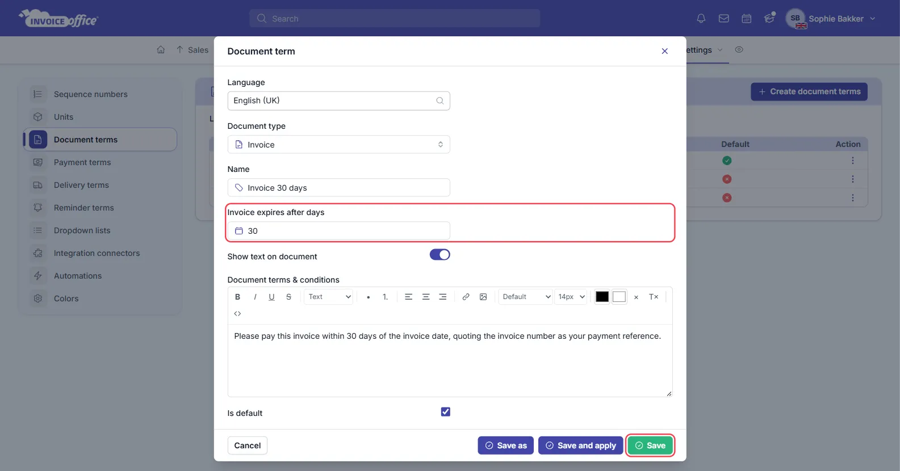900x471 pixels.
Task: Go to the home breadcrumb icon
Action: [161, 50]
